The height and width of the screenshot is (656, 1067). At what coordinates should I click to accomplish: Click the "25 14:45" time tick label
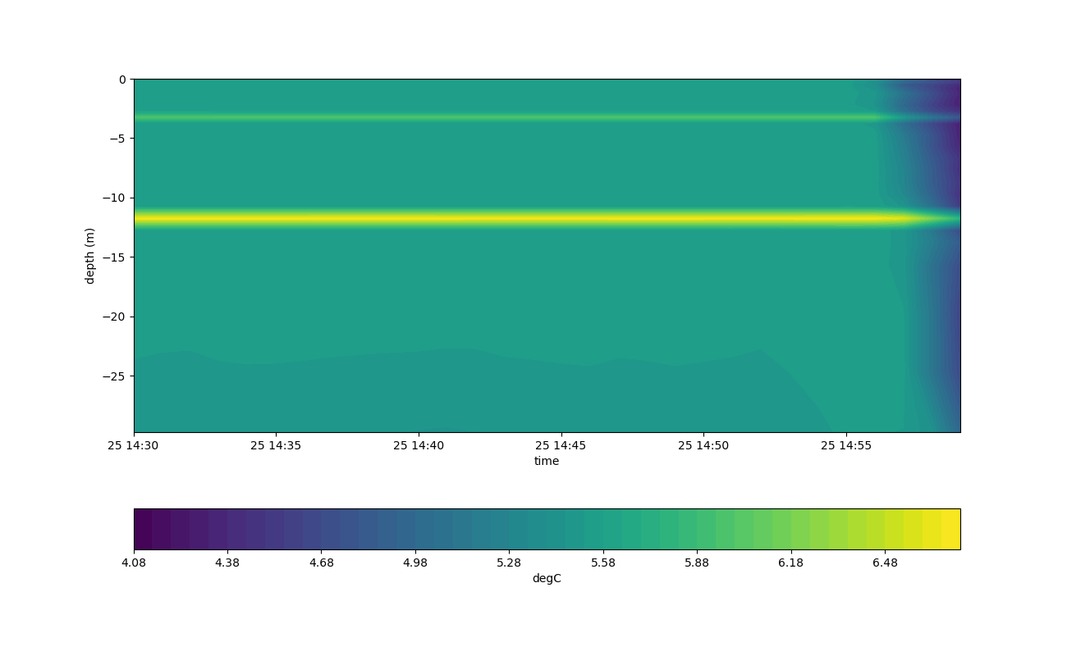pos(561,446)
